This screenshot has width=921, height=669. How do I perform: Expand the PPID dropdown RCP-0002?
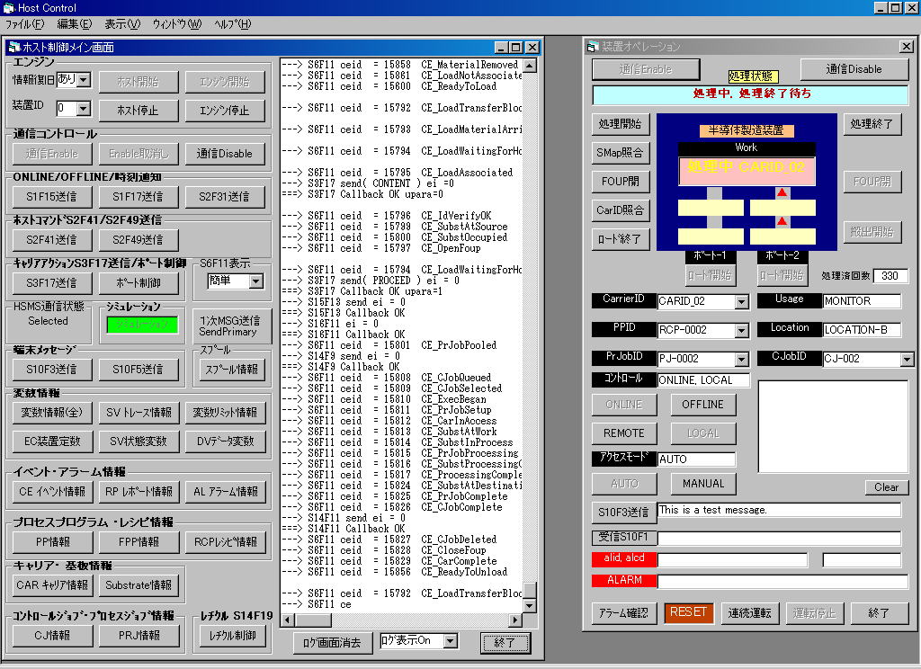pyautogui.click(x=742, y=330)
